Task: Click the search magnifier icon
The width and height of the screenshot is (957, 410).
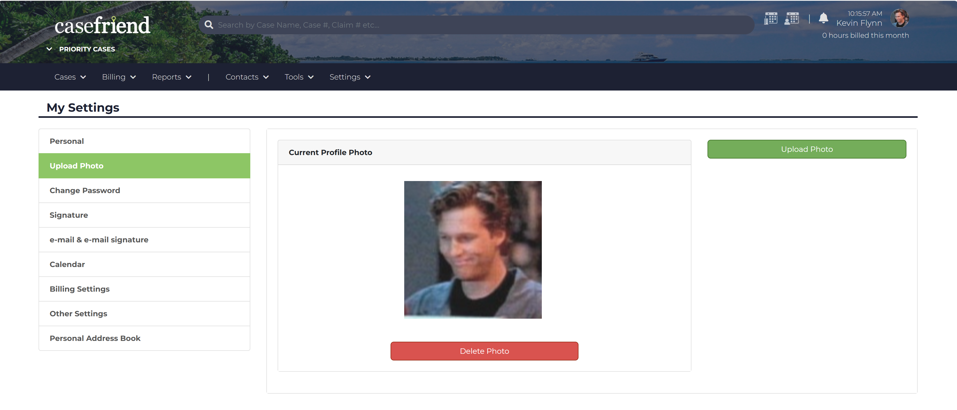Action: tap(209, 25)
